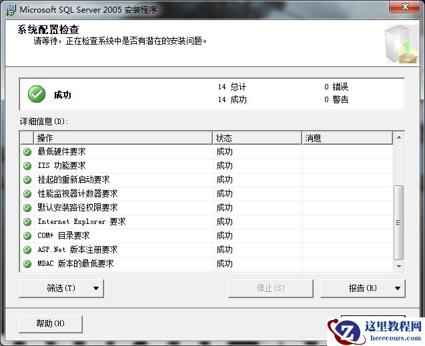Image resolution: width=425 pixels, height=346 pixels.
Task: Click the scrollbar down arrow in details list
Action: [x=399, y=267]
